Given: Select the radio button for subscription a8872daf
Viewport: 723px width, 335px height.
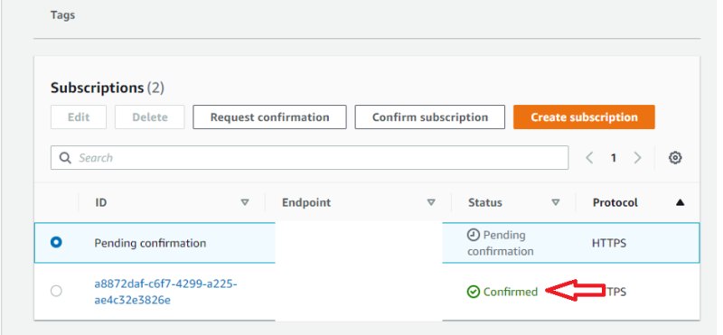Looking at the screenshot, I should tap(56, 292).
